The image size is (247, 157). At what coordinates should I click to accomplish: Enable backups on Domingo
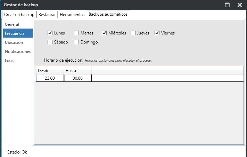pos(76,42)
